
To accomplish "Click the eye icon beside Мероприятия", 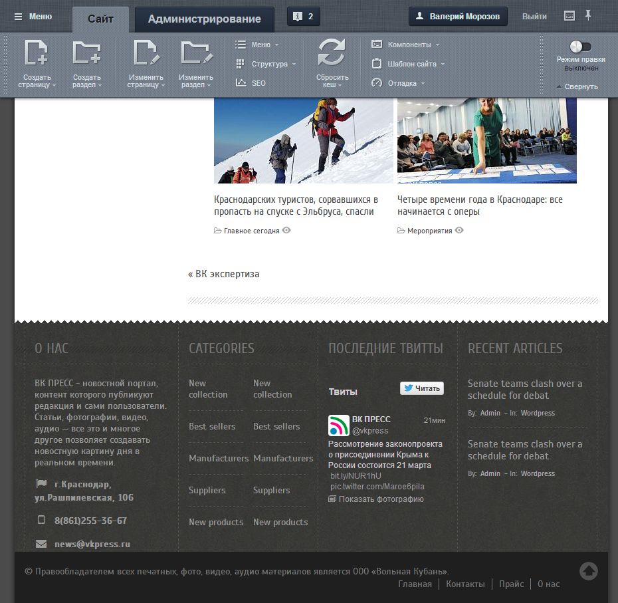I will click(x=459, y=230).
